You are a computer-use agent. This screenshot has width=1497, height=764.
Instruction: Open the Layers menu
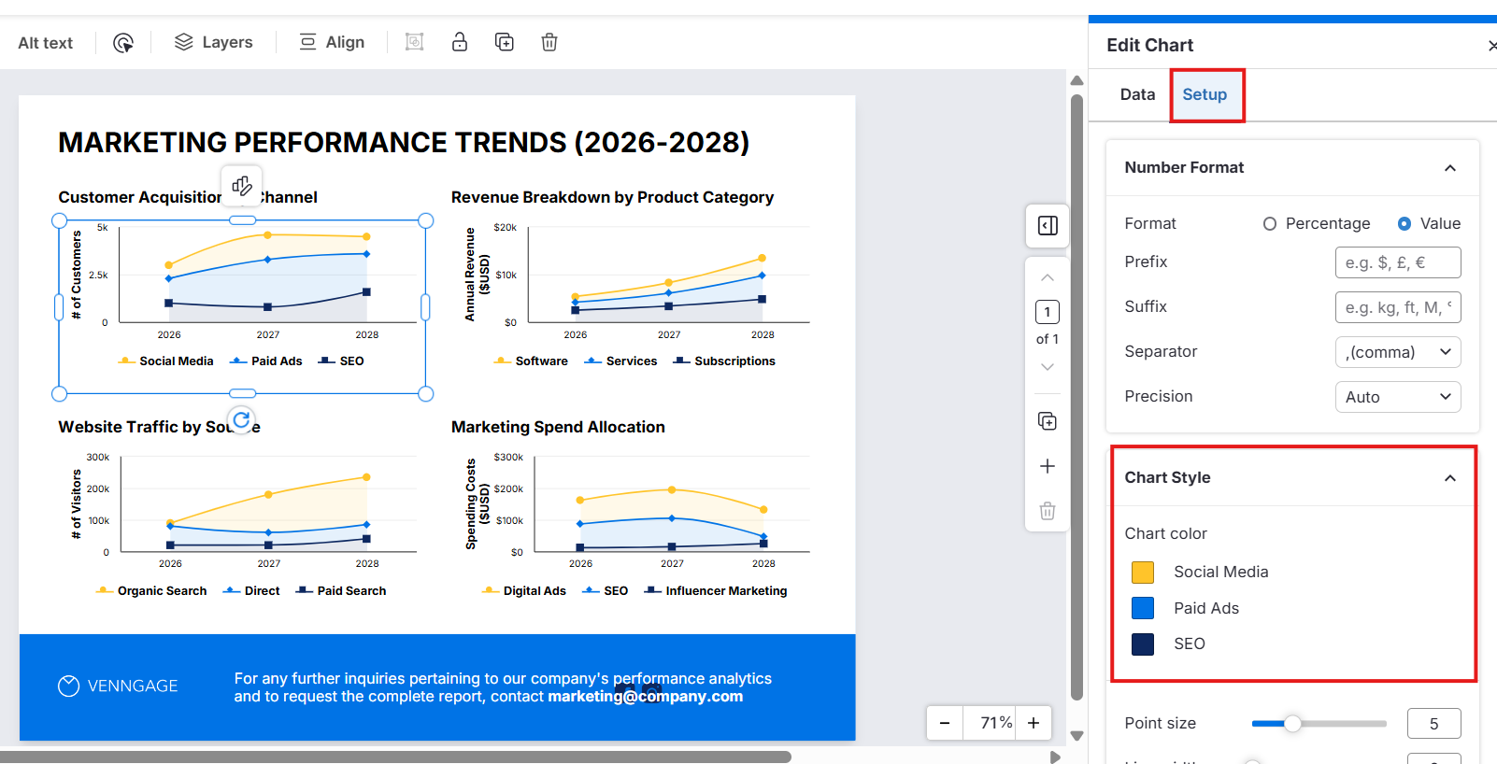[x=214, y=42]
